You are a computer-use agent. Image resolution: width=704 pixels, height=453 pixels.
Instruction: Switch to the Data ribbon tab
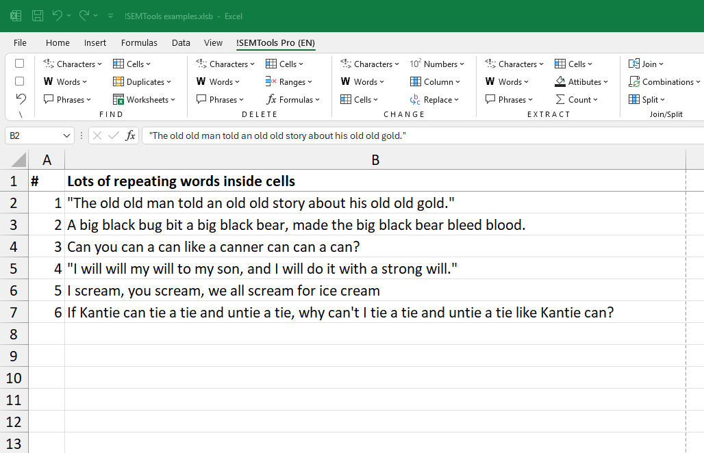[181, 42]
